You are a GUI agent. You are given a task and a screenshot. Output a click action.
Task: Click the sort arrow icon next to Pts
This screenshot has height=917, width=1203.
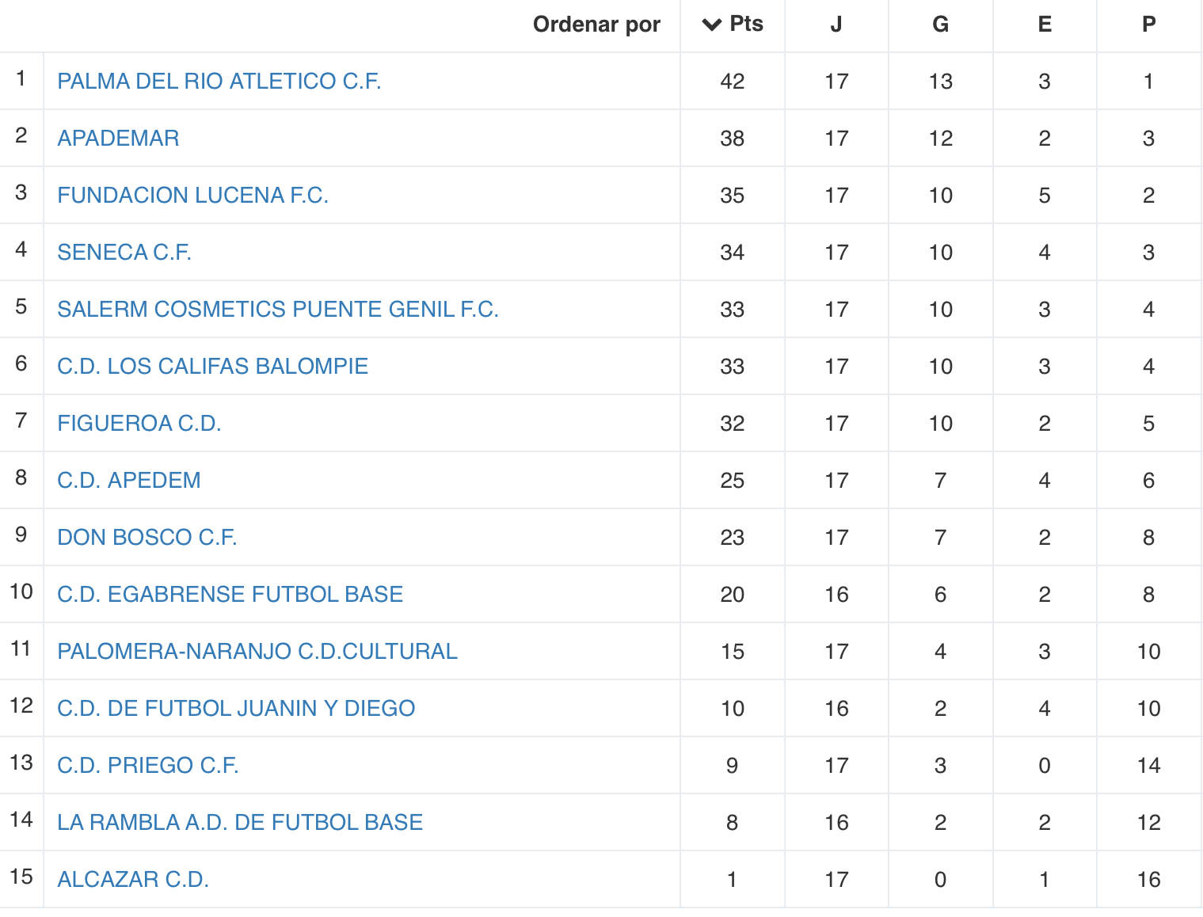711,25
